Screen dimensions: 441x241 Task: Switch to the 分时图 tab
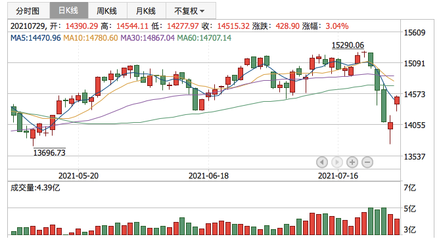coord(28,11)
